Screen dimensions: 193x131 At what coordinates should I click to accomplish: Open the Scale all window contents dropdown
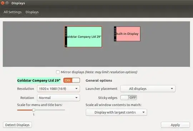pyautogui.click(x=116, y=112)
